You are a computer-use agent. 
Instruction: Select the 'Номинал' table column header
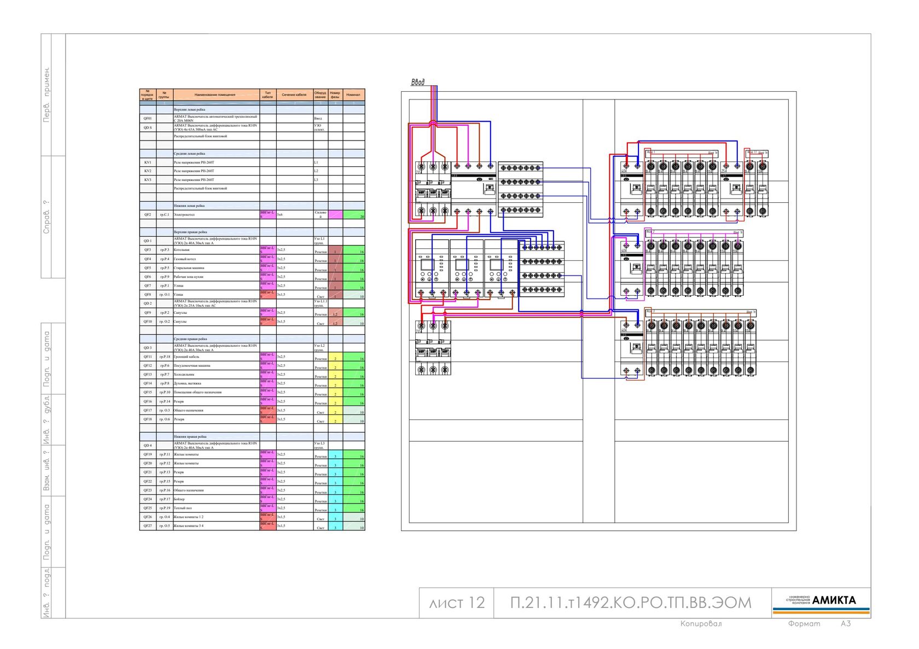(353, 95)
